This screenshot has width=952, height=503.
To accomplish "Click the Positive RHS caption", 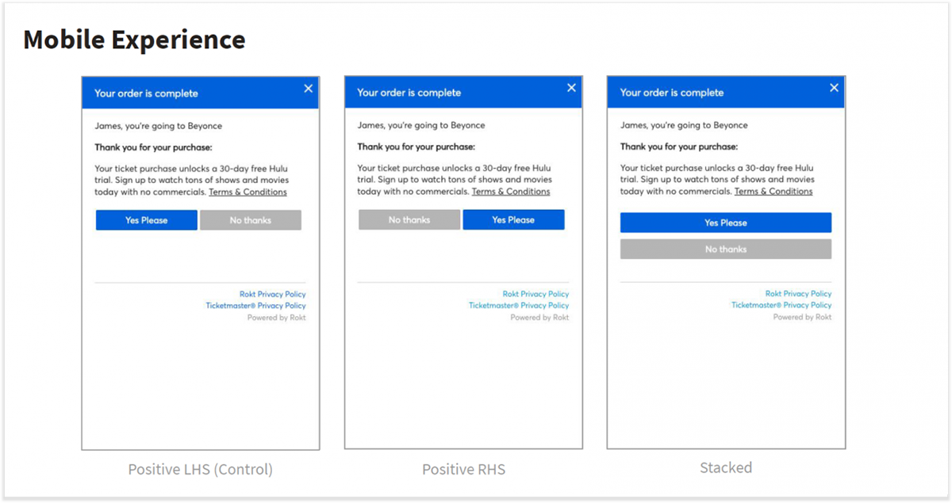I will (463, 469).
